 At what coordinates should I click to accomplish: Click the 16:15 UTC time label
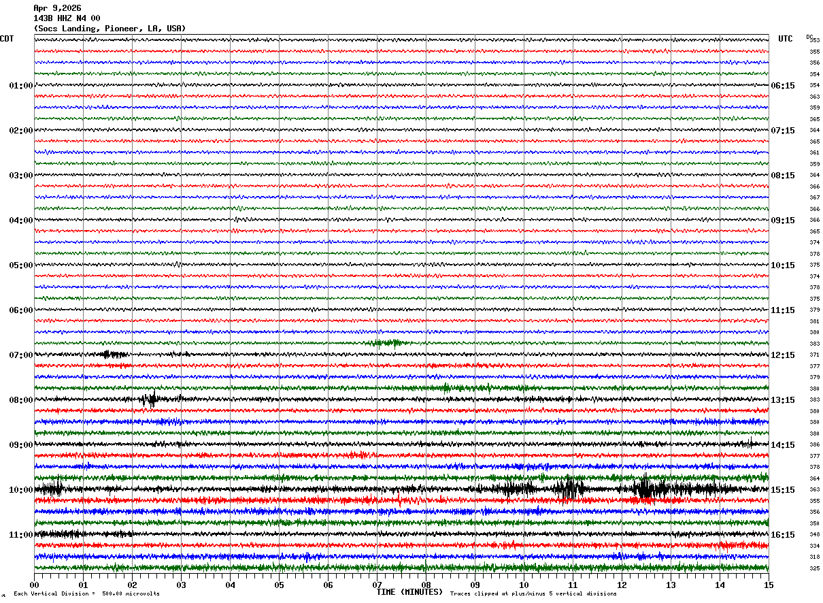coord(783,535)
